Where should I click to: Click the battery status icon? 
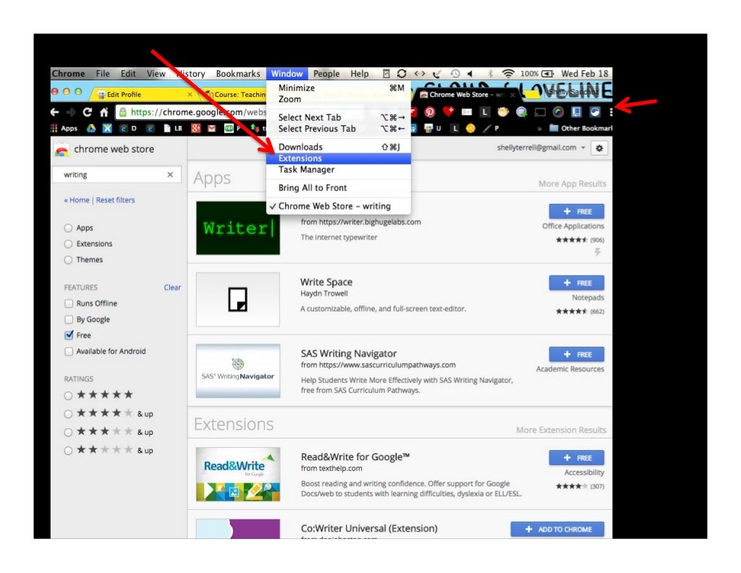point(547,73)
